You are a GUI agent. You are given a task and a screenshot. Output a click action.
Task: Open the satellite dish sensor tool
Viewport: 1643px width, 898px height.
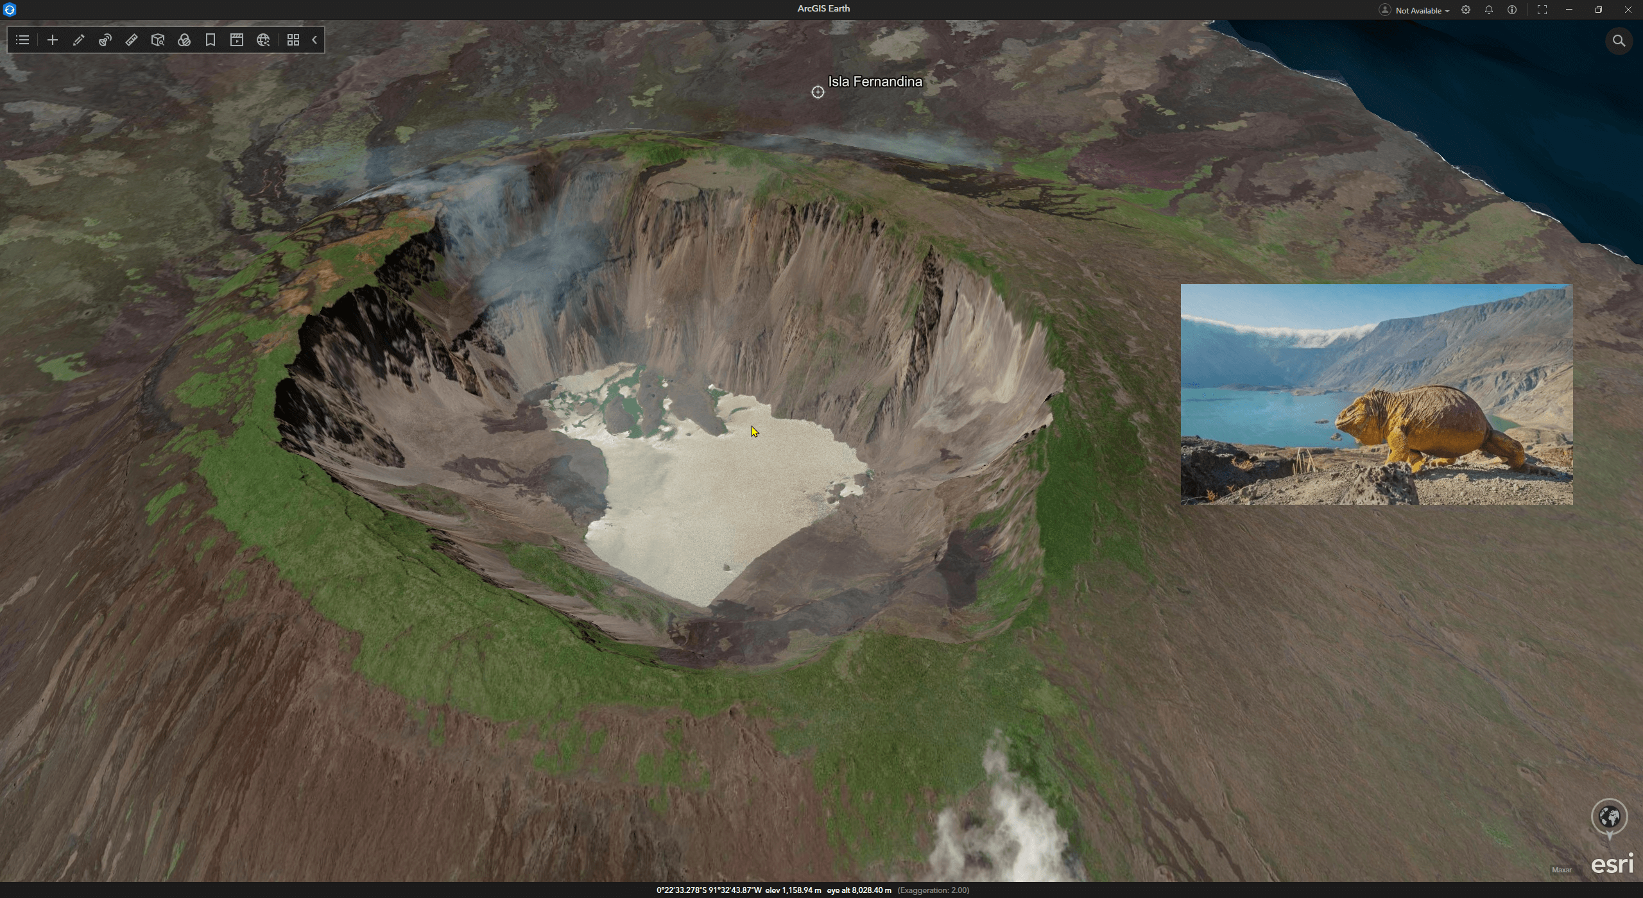[105, 40]
